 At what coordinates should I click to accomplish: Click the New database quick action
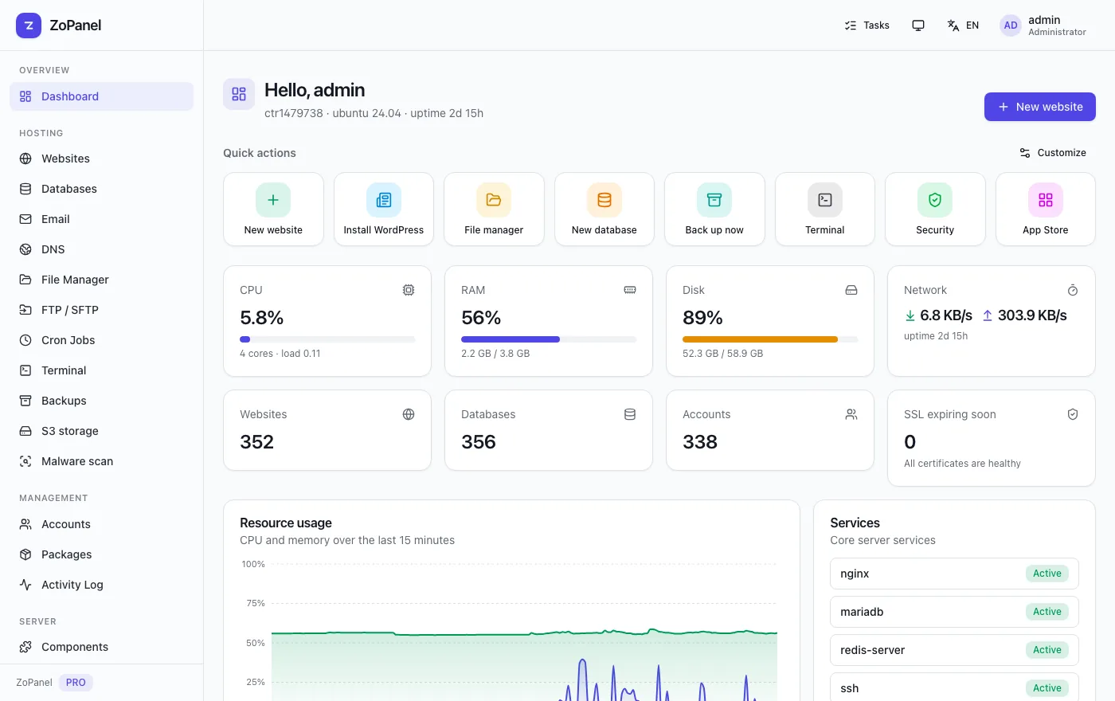click(x=604, y=210)
